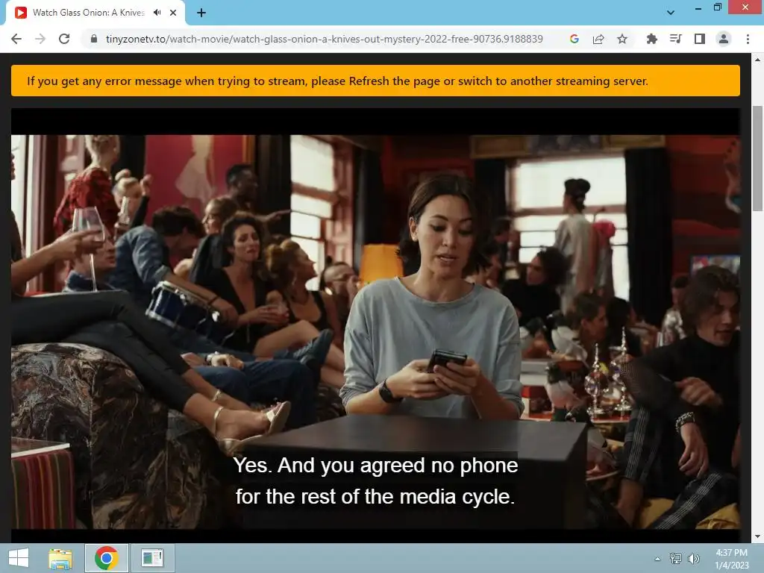
Task: Click the scrollbar up arrow
Action: click(x=757, y=60)
